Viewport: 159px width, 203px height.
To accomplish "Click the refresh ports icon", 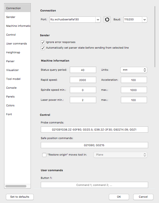I will (107, 19).
